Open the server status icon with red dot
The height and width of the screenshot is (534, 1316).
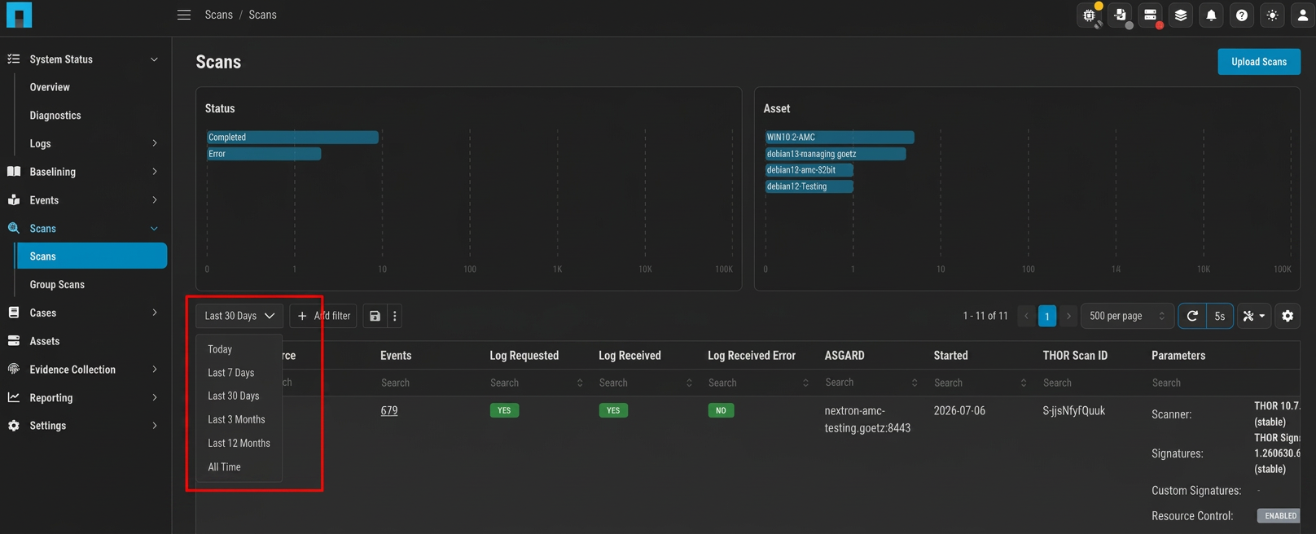1151,15
